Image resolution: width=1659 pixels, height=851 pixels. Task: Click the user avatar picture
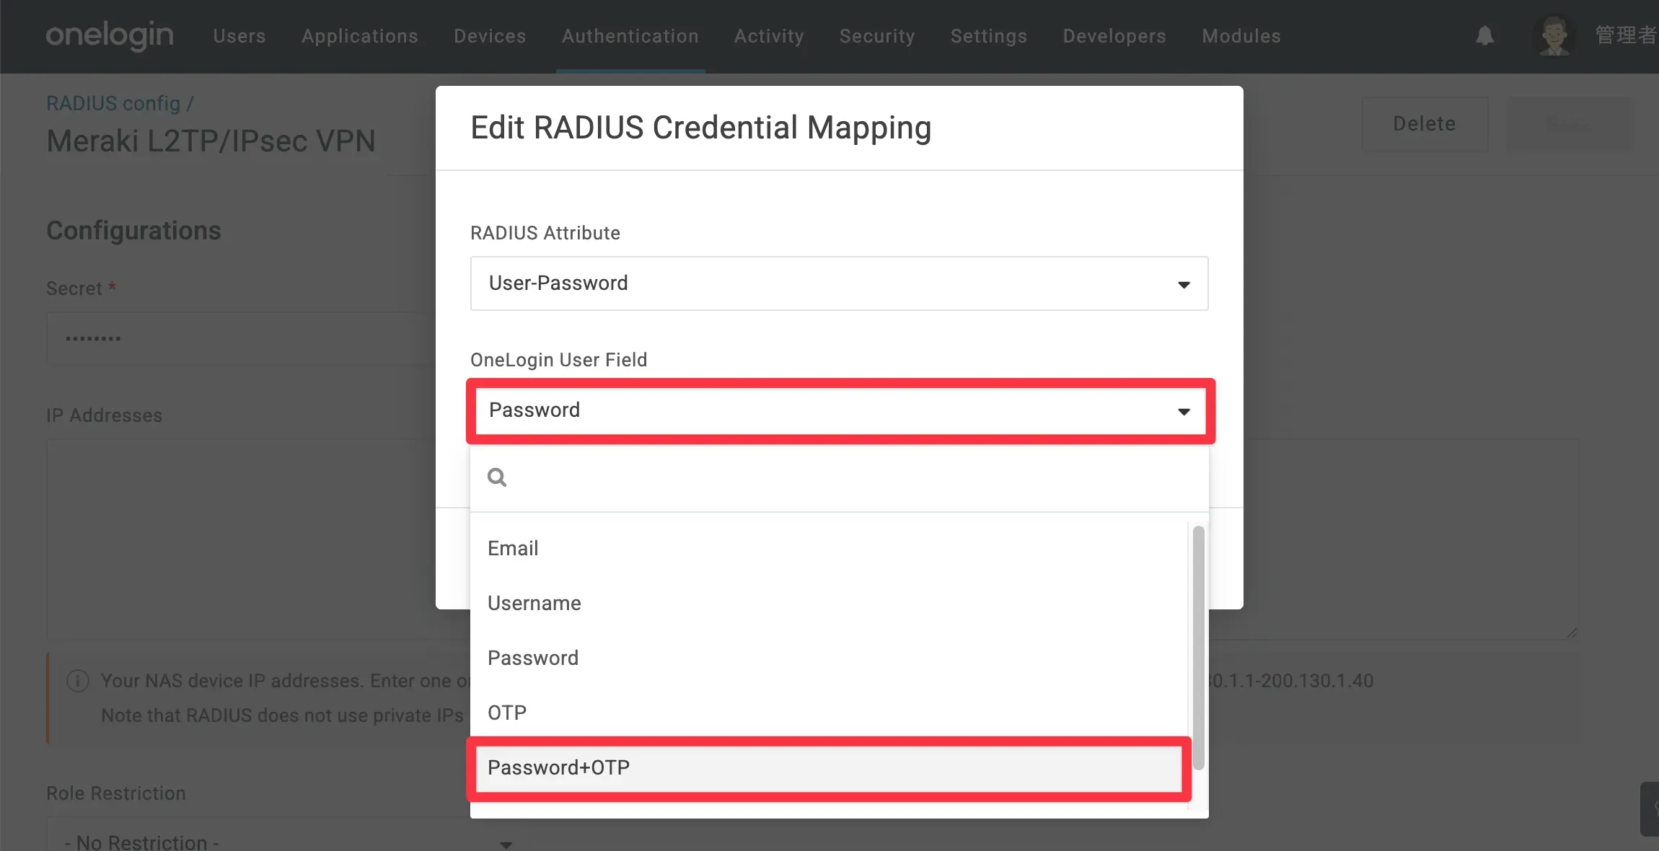[x=1554, y=35]
